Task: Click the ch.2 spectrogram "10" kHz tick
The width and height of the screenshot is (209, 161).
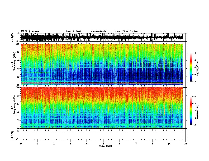Action: tap(18, 87)
